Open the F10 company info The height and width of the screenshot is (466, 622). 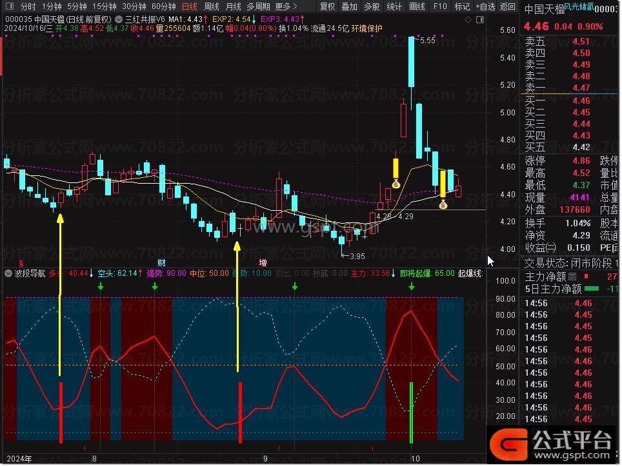point(440,6)
